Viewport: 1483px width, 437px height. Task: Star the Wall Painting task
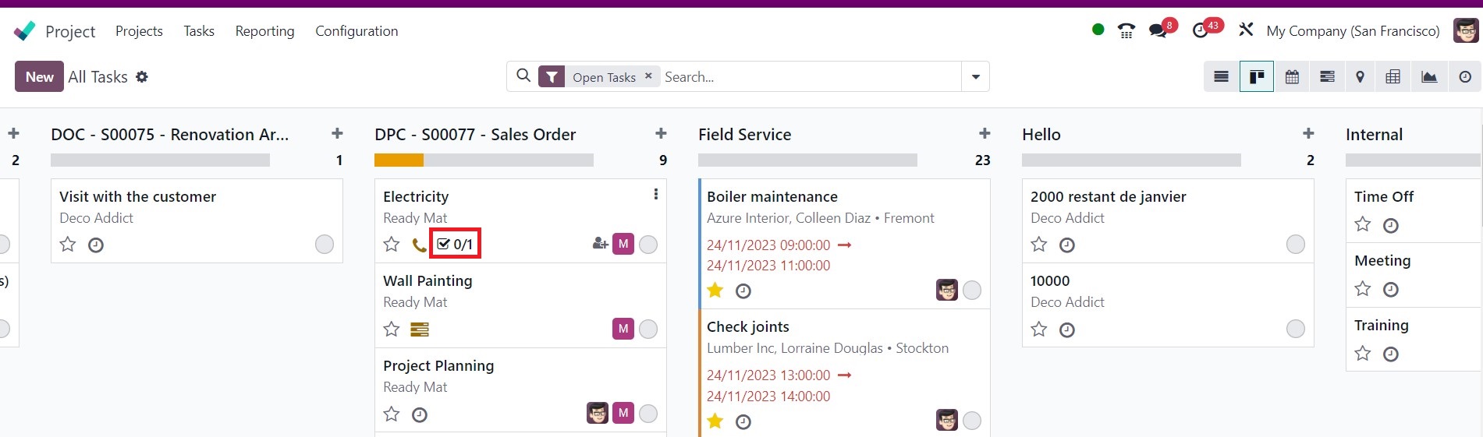(x=392, y=329)
